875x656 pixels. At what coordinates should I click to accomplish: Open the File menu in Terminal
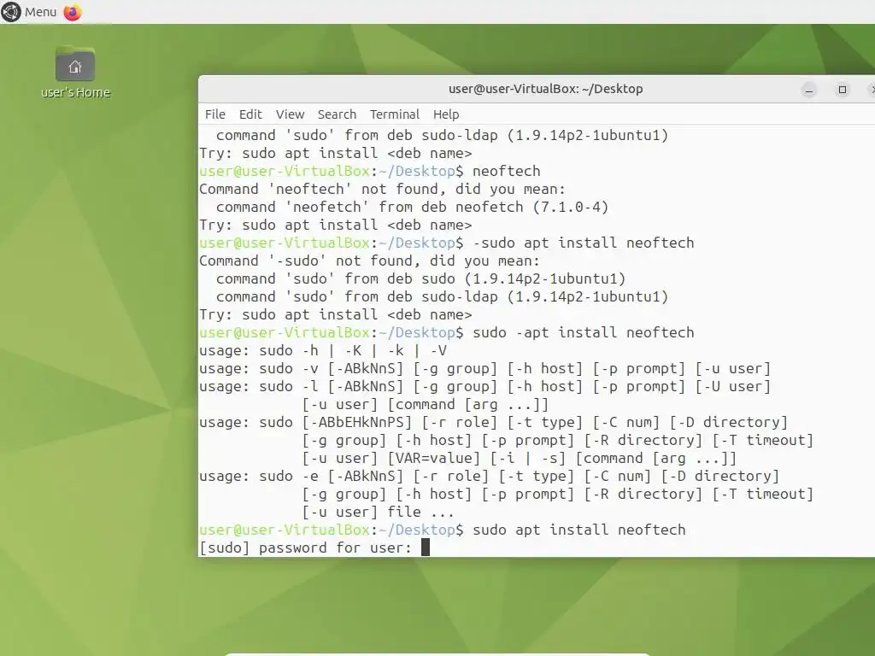215,114
